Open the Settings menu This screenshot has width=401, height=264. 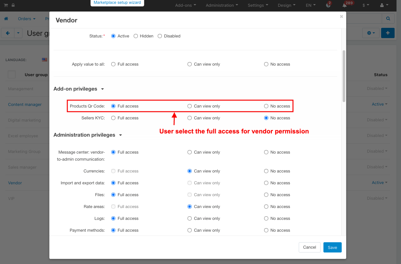(x=258, y=5)
